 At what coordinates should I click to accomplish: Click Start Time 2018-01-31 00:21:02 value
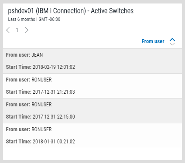click(54, 142)
